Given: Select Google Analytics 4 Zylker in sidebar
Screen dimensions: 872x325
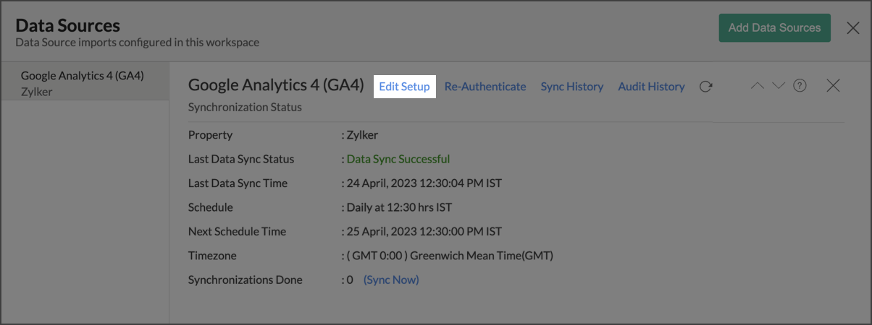Looking at the screenshot, I should point(83,83).
